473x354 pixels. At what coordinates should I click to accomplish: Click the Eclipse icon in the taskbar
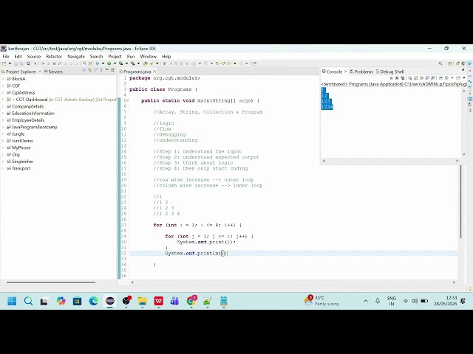[110, 301]
